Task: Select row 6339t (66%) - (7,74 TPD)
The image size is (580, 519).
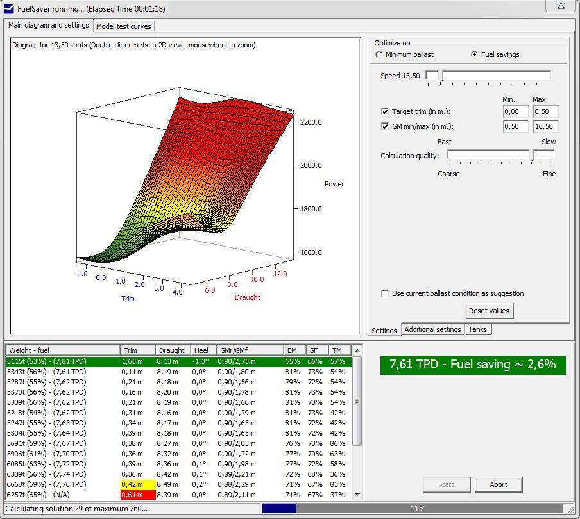Action: coord(178,474)
